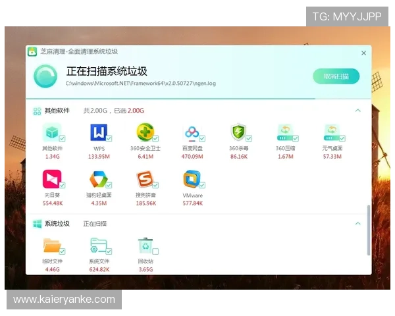Toggle the 向日葵 checkbox
395x316 pixels.
[62, 185]
